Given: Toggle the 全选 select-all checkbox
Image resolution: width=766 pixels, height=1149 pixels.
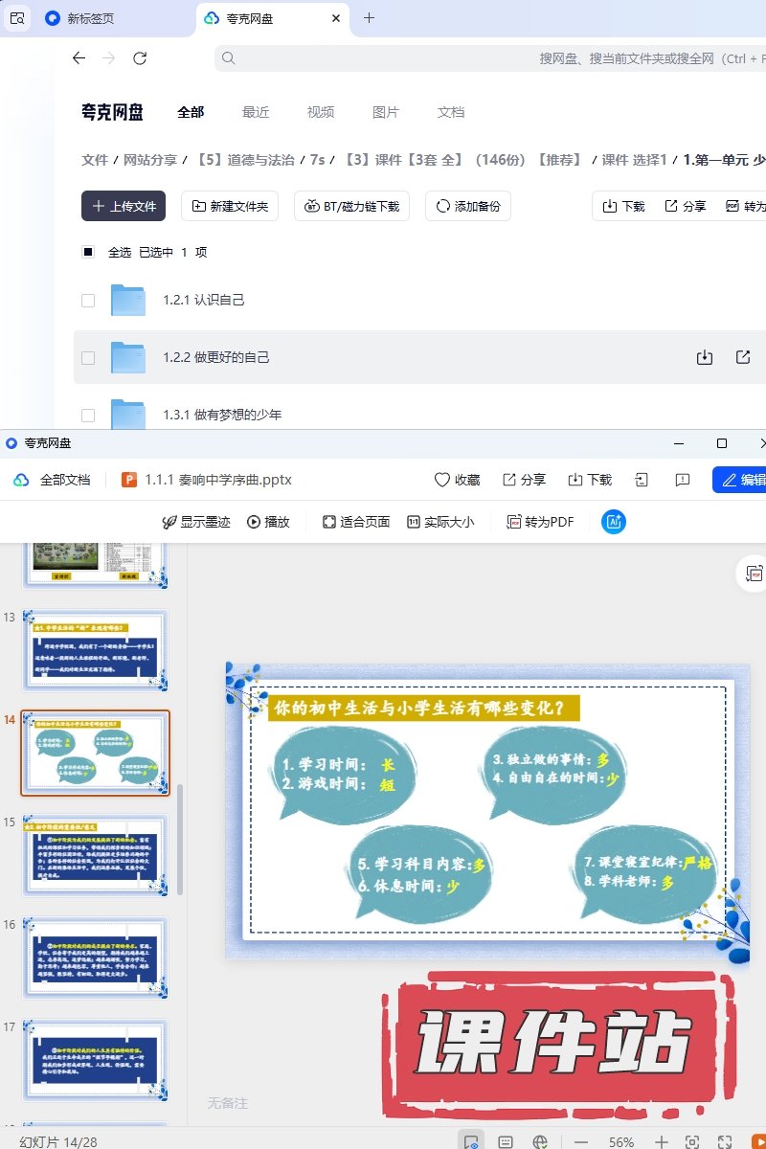Looking at the screenshot, I should [x=88, y=253].
